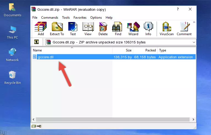Select the Network desktop icon

pyautogui.click(x=12, y=55)
